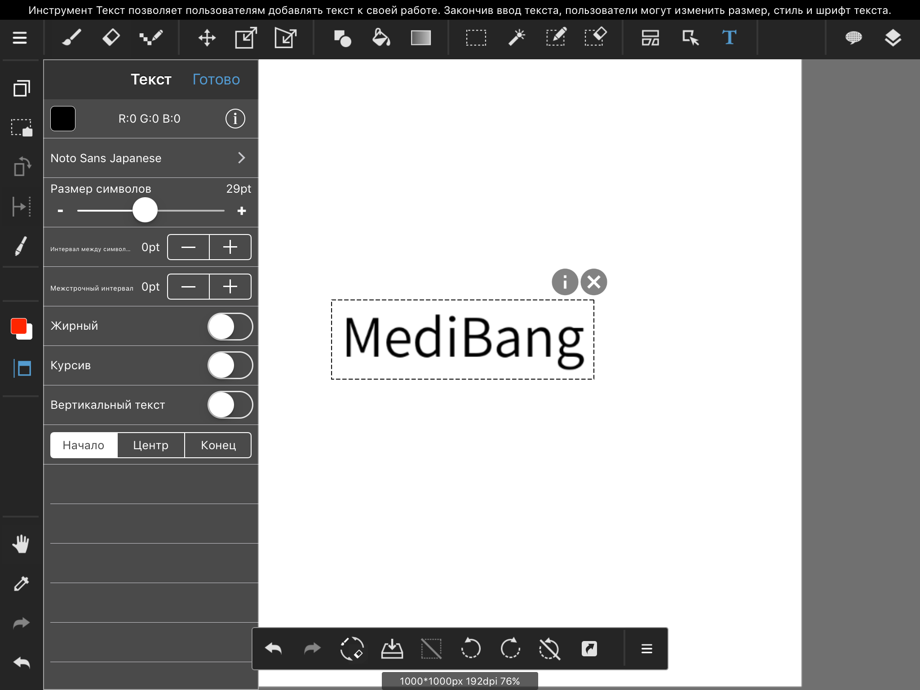The height and width of the screenshot is (690, 920).
Task: Select the Gradient tool
Action: [421, 38]
